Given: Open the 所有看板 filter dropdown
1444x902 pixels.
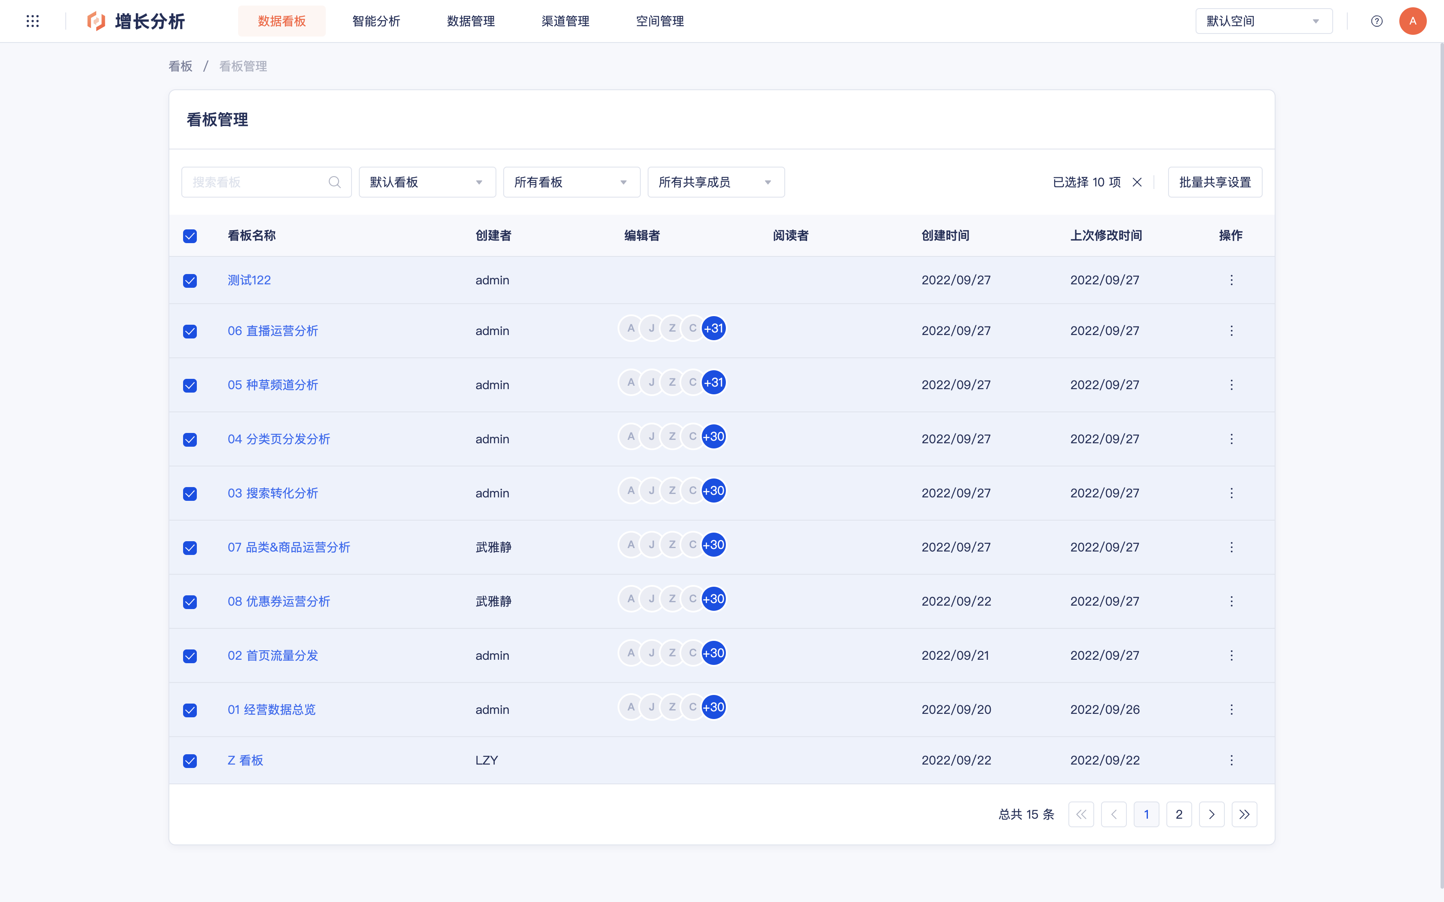Looking at the screenshot, I should (x=572, y=182).
